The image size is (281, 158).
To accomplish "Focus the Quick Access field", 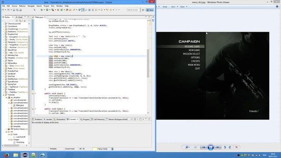I will (133, 10).
